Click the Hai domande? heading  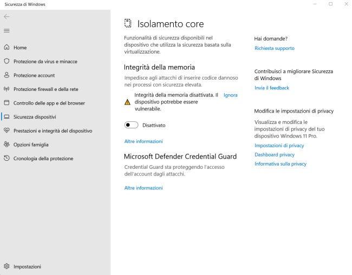click(271, 38)
